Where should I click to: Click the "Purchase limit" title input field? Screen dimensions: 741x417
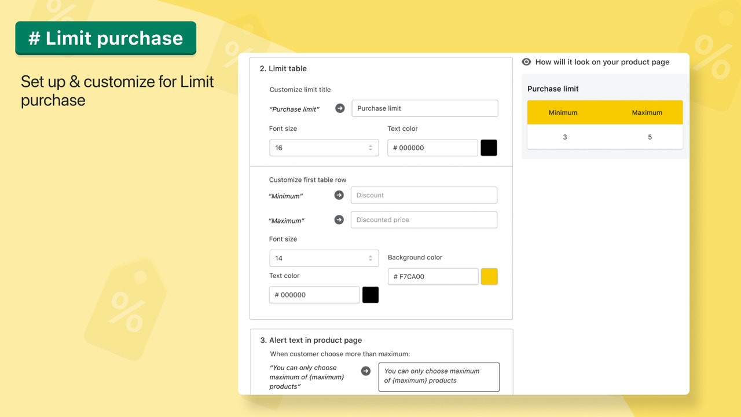click(x=424, y=108)
